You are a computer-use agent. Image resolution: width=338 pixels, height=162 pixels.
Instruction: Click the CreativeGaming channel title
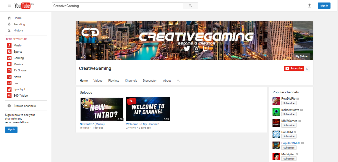[95, 68]
